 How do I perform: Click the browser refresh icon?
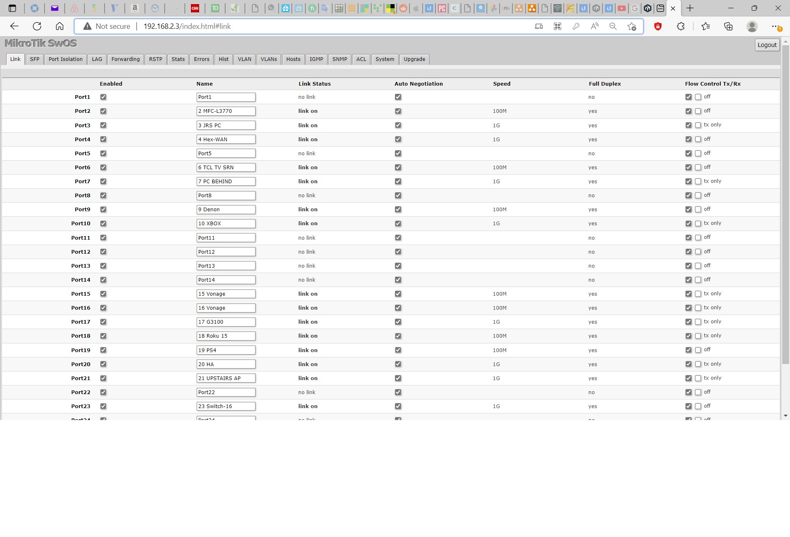(37, 26)
